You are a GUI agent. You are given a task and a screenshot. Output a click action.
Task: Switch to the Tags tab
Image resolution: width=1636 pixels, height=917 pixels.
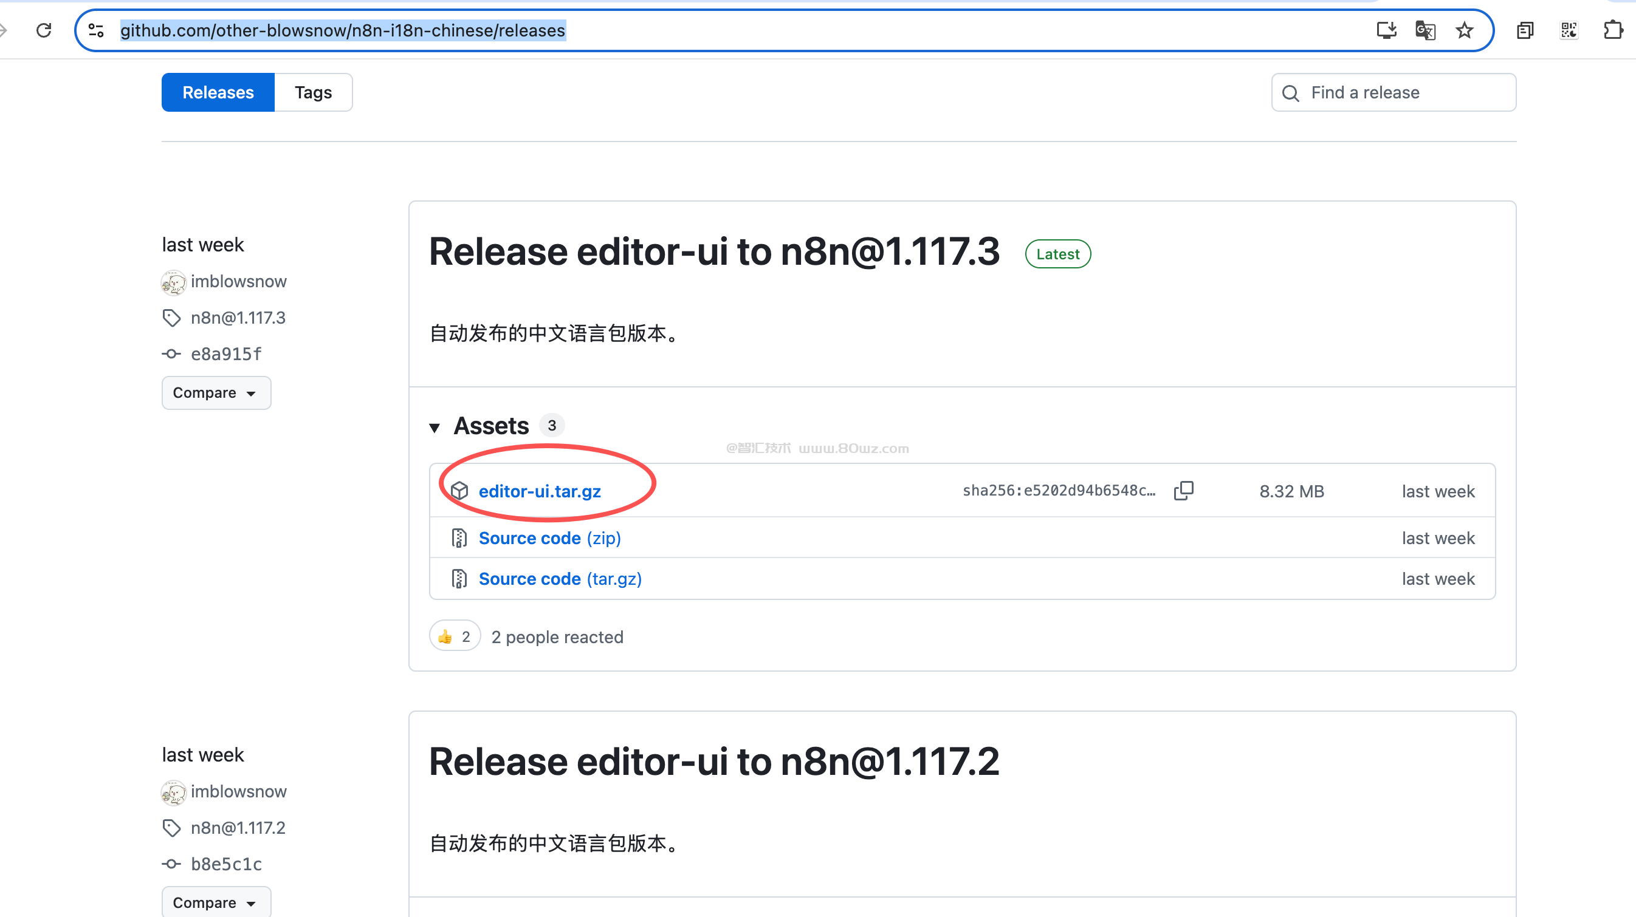pos(313,93)
